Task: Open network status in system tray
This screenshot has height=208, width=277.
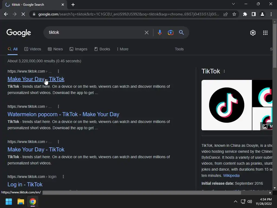Action: [x=243, y=201]
